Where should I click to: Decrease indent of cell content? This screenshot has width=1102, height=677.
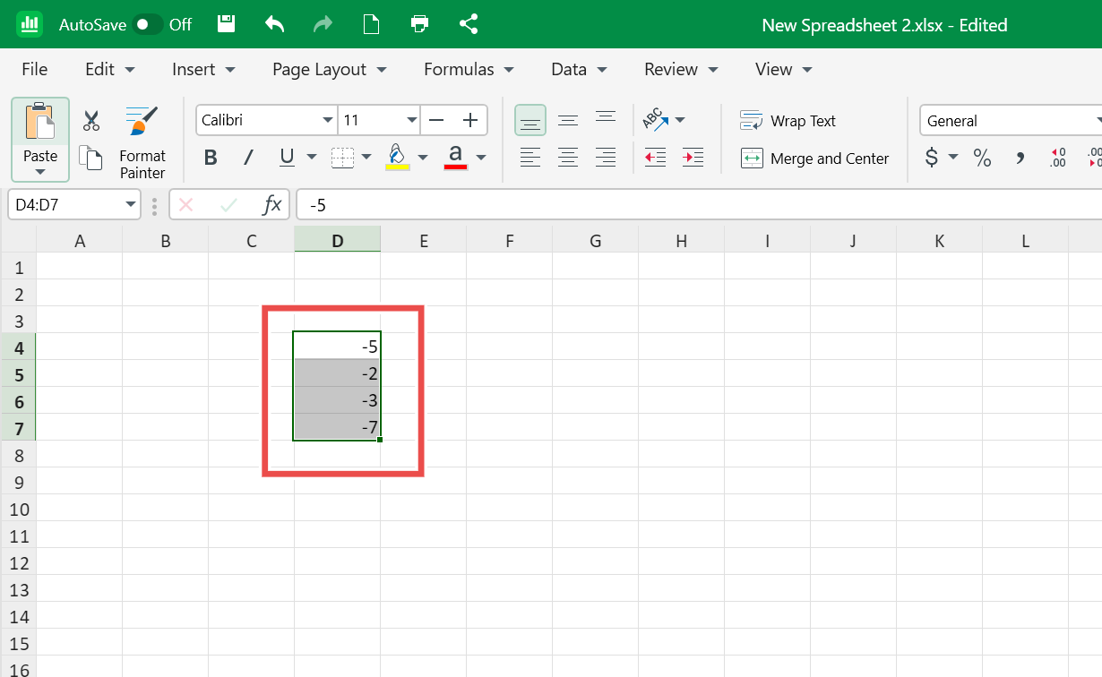point(656,158)
